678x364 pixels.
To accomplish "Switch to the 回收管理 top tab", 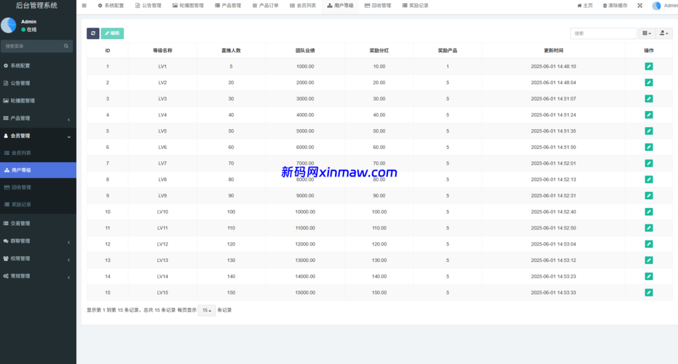I will pyautogui.click(x=378, y=5).
